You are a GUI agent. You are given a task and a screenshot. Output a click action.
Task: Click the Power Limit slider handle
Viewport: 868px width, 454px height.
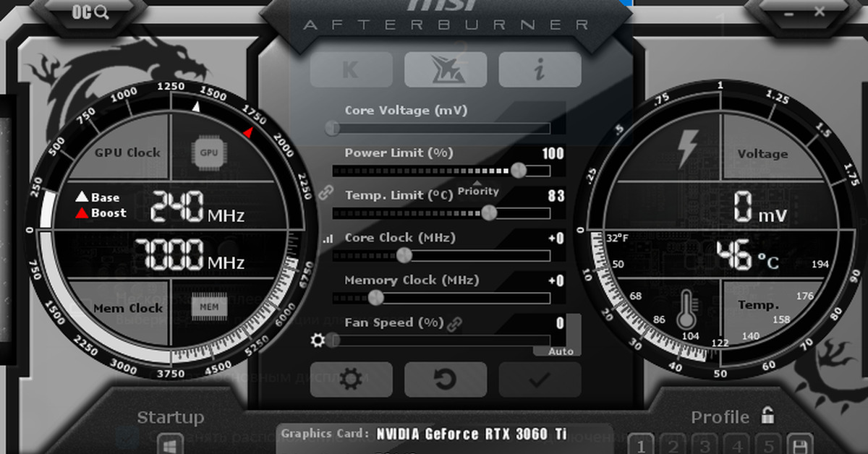(519, 171)
